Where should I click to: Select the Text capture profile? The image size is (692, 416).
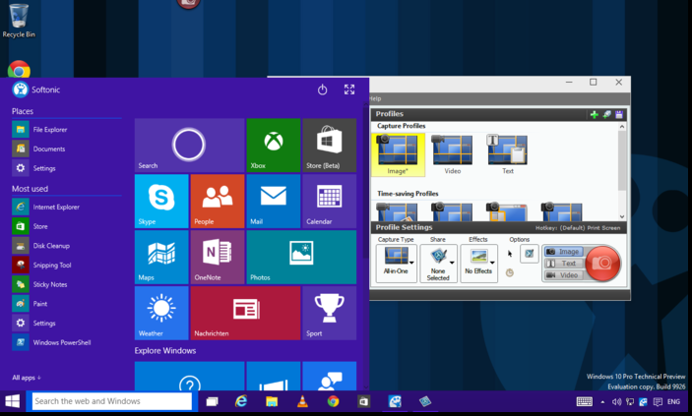tap(508, 154)
